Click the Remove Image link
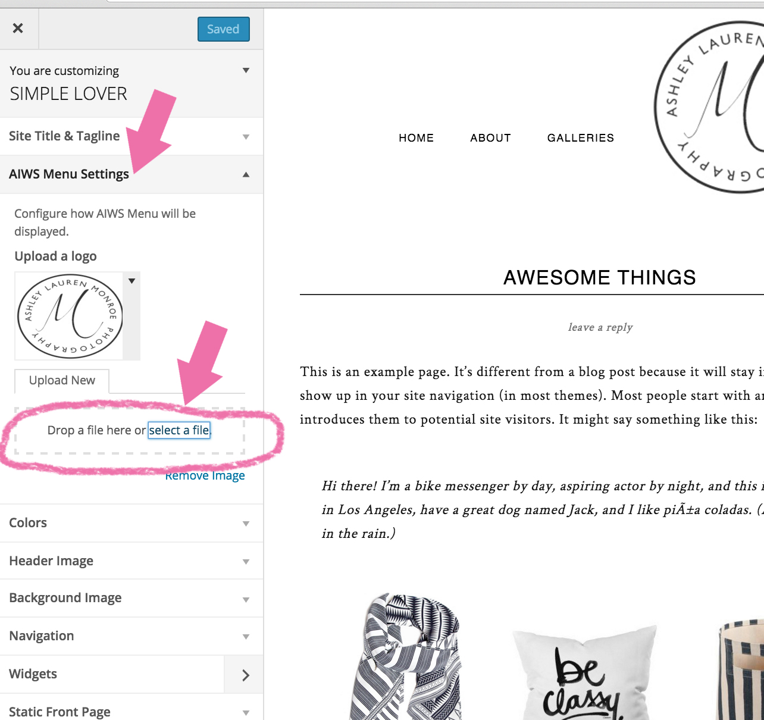Screen dimensions: 764x720 (205, 475)
